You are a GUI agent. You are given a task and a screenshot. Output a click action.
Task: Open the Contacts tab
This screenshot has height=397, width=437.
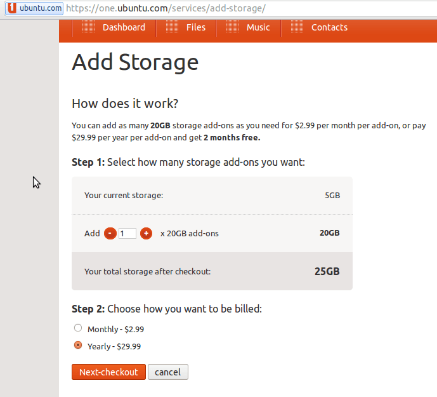pyautogui.click(x=329, y=27)
